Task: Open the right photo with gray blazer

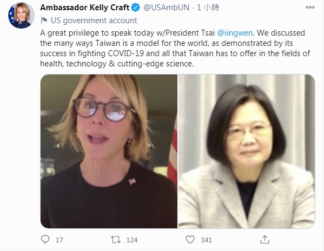Action: [x=247, y=151]
